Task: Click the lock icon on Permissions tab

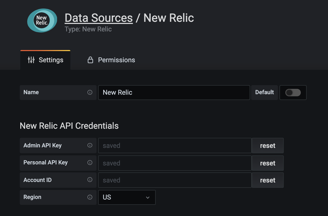Action: click(90, 60)
